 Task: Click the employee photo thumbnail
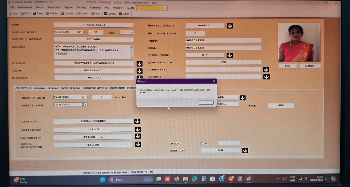click(x=299, y=42)
